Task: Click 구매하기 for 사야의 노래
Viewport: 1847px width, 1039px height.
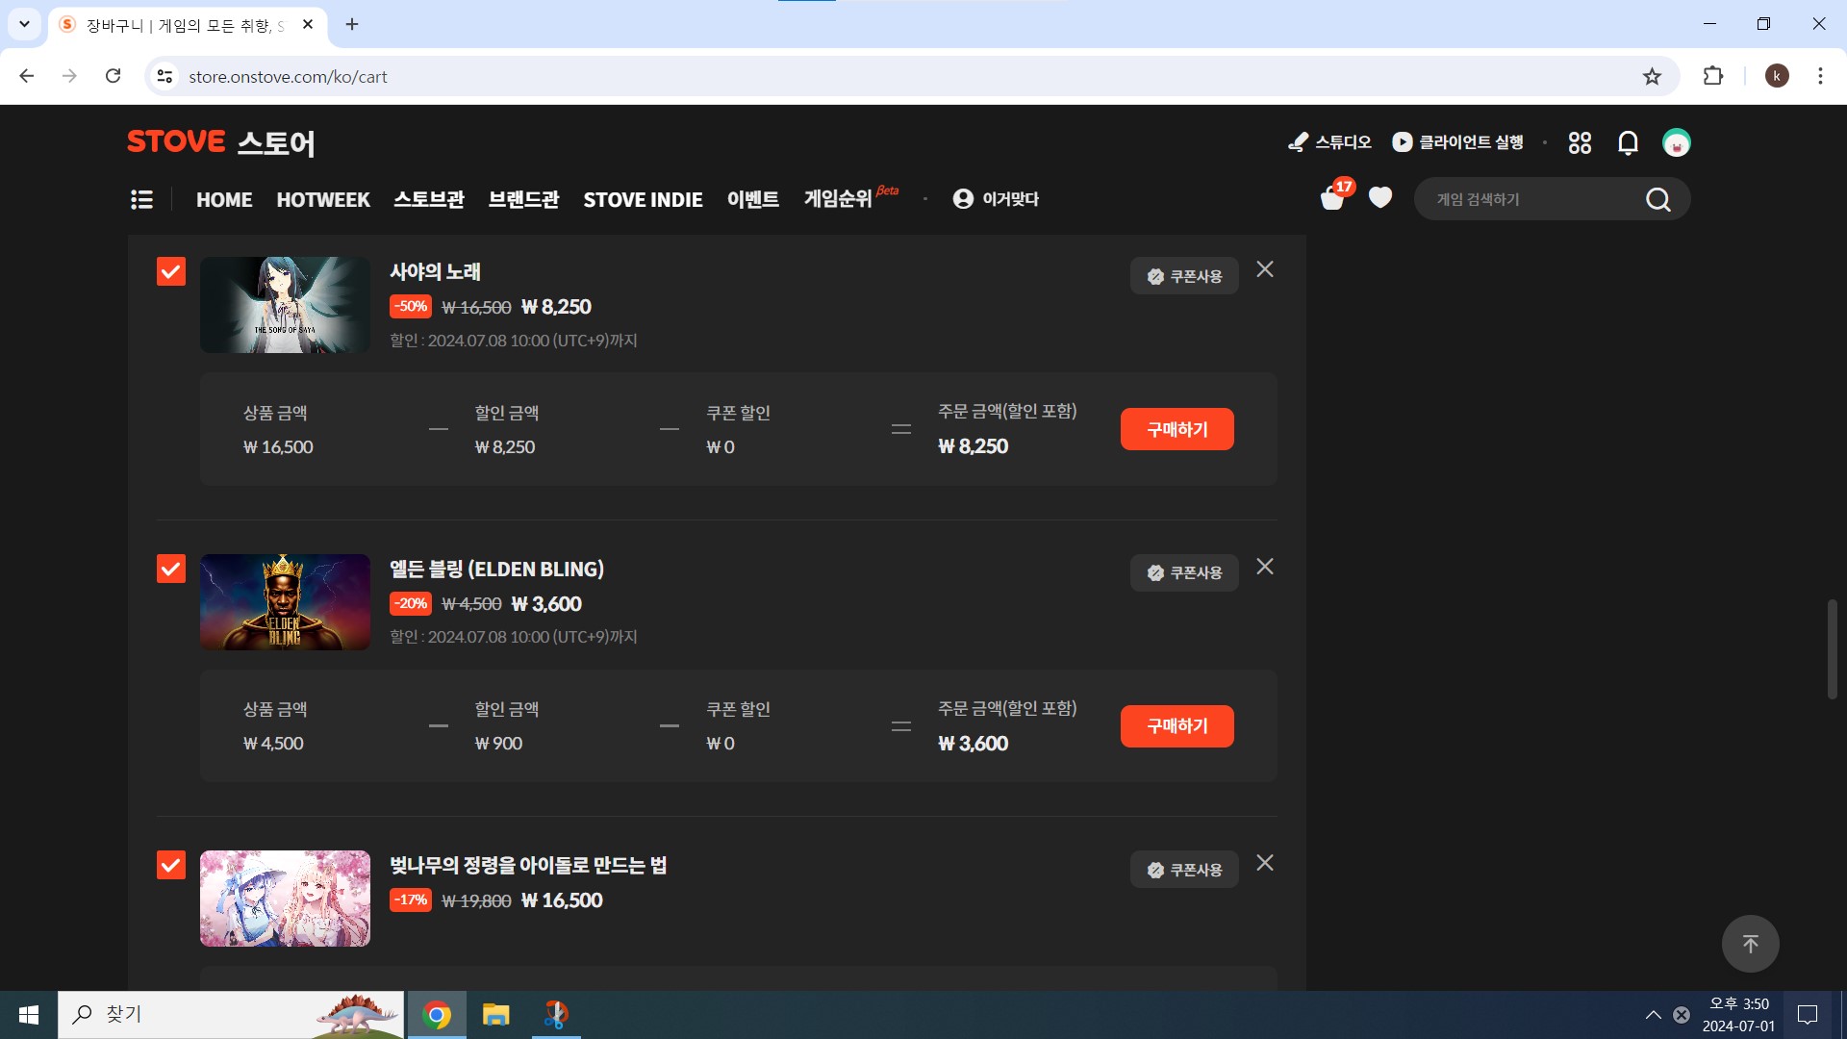Action: [x=1177, y=429]
